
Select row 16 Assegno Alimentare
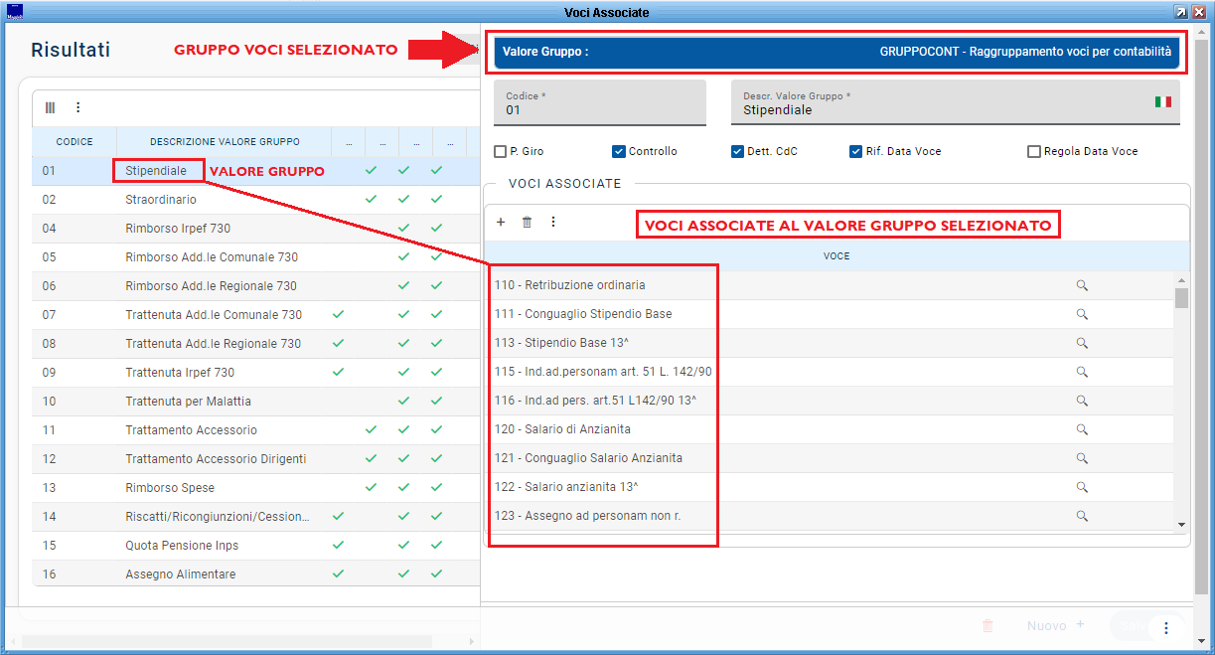tap(255, 574)
